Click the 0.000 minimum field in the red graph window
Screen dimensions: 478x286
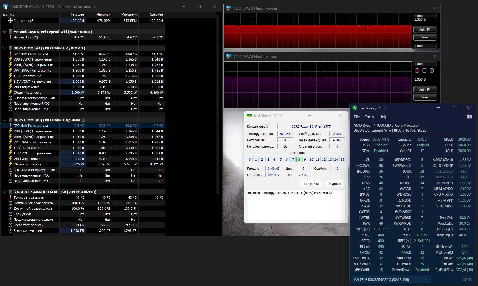pyautogui.click(x=425, y=46)
